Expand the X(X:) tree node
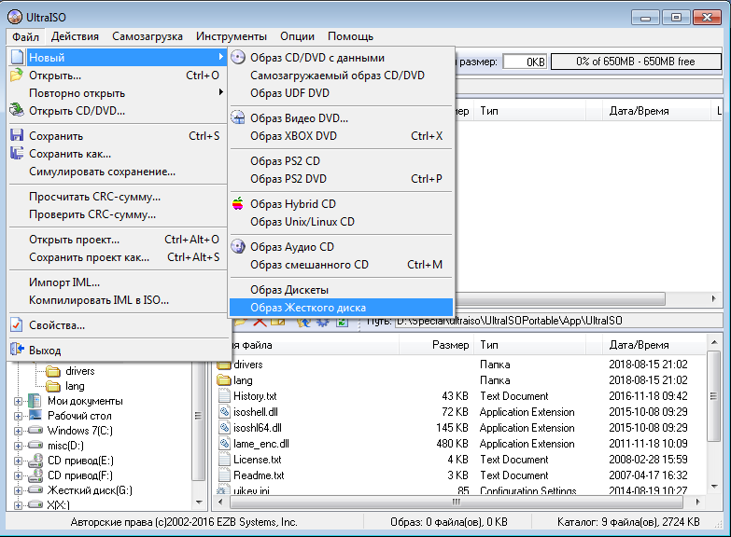The height and width of the screenshot is (537, 731). (18, 505)
